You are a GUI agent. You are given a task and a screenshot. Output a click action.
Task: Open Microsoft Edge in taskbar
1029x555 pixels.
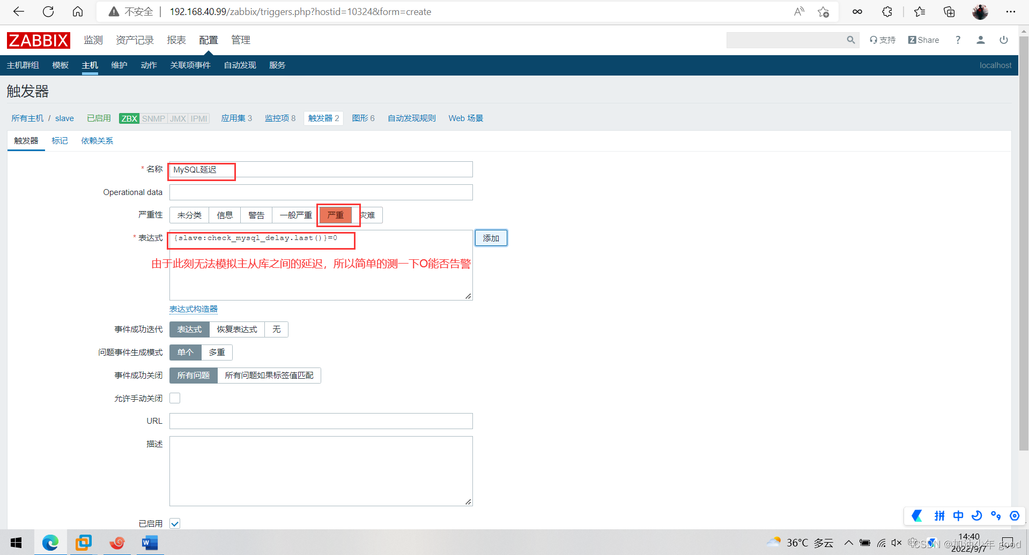pyautogui.click(x=50, y=543)
